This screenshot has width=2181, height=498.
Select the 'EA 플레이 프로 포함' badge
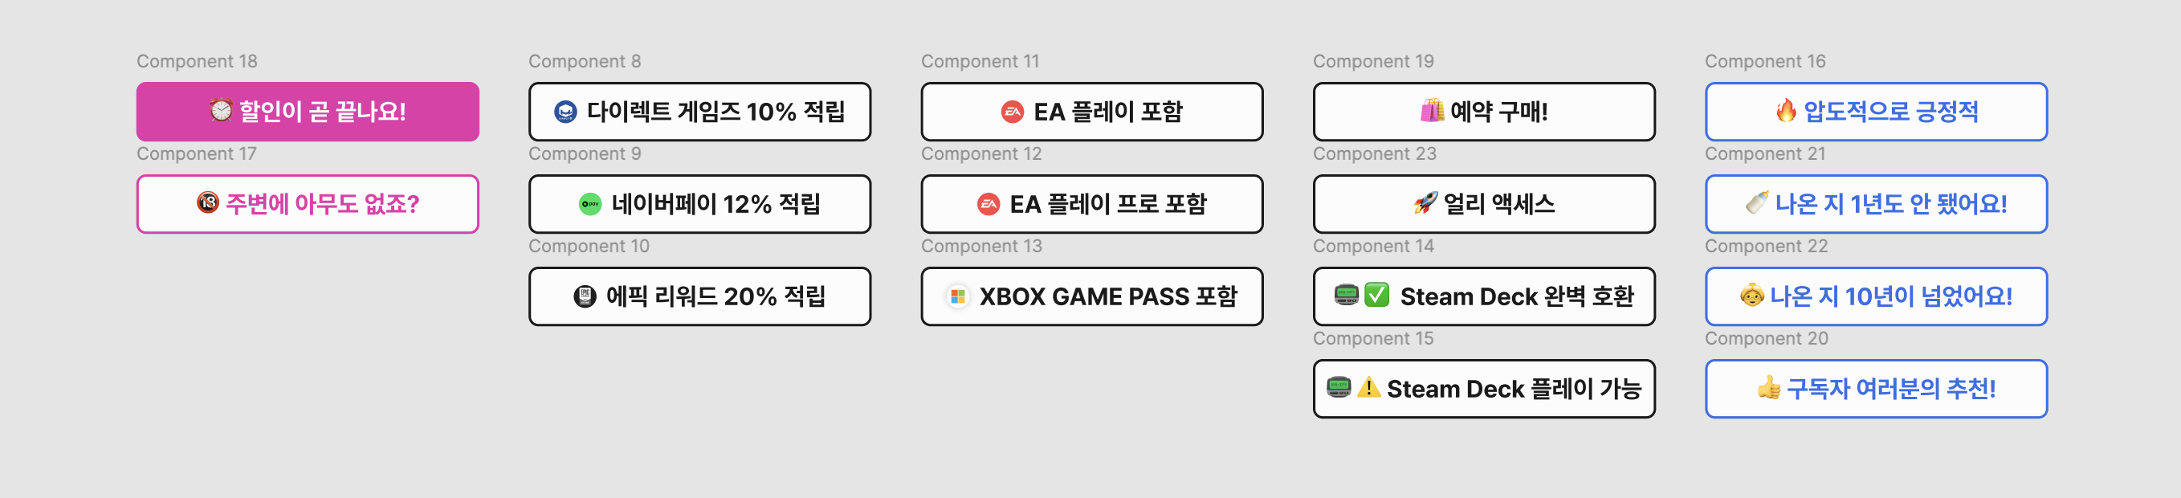1091,204
